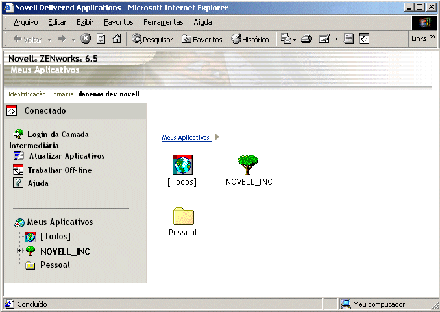Open the Exibir menu

pyautogui.click(x=85, y=22)
